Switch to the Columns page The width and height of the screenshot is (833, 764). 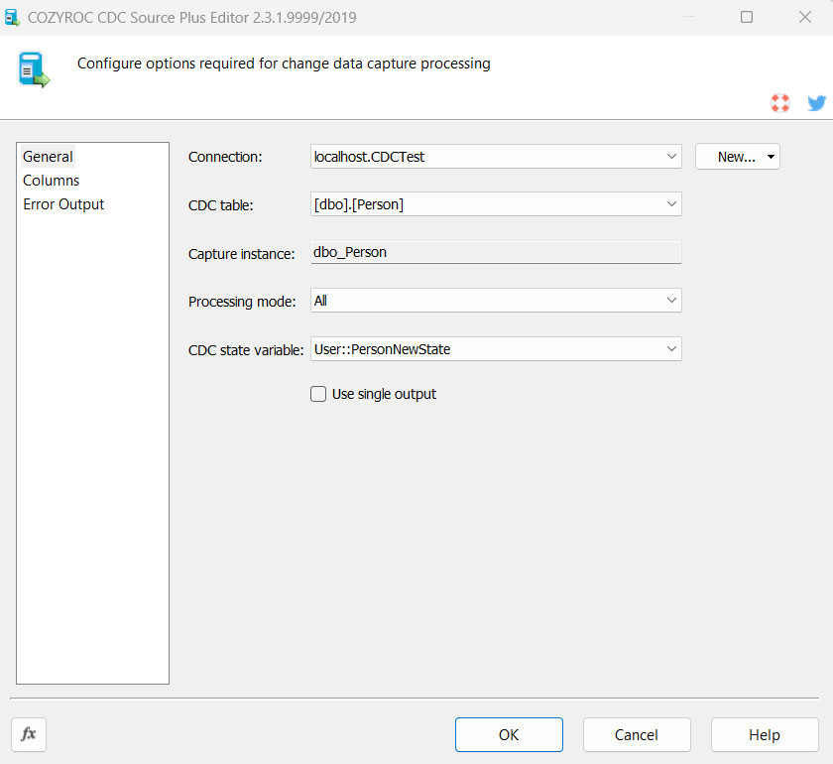[51, 181]
